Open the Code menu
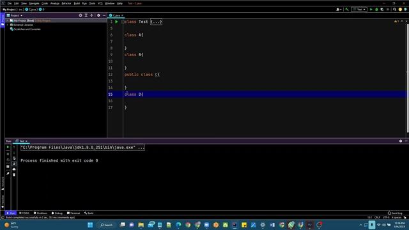The image size is (409, 230). coord(45,3)
